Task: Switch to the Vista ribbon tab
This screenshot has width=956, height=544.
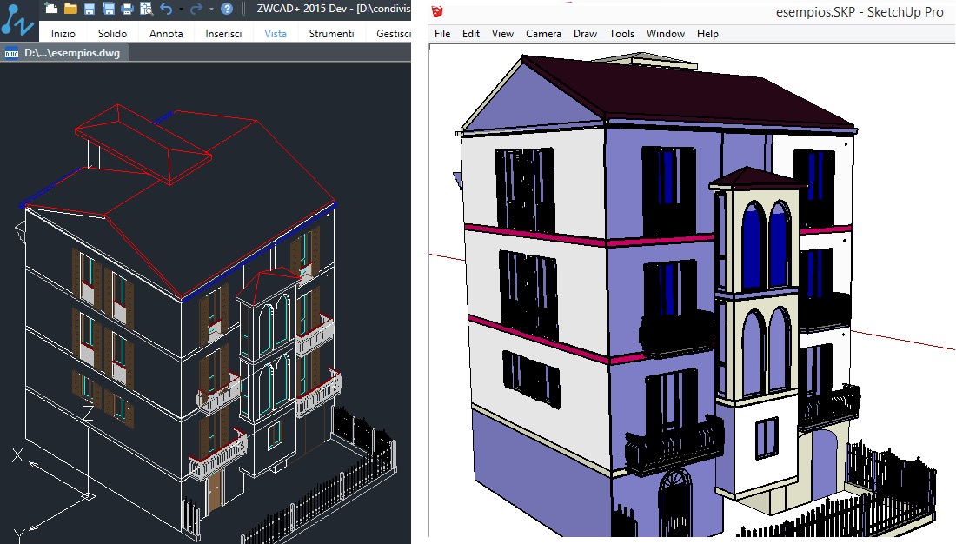Action: 276,34
